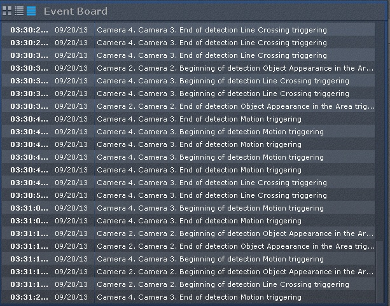Screen dimensions: 390x306
Task: Switch to the tile grid view icon
Action: pyautogui.click(x=7, y=11)
